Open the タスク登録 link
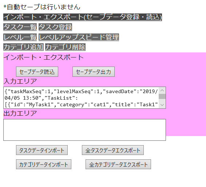 coord(55,27)
